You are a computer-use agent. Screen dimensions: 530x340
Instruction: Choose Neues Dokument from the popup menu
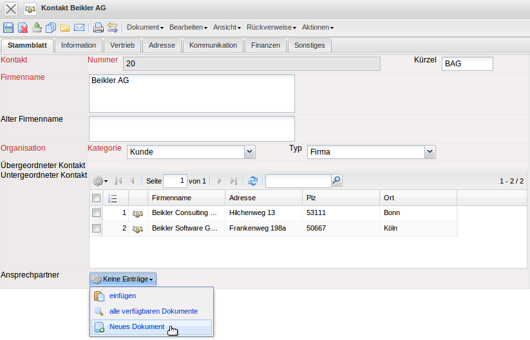[x=137, y=327]
